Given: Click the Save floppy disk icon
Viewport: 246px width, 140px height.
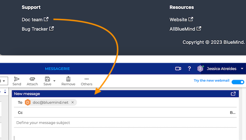Looking at the screenshot, I should tap(47, 79).
